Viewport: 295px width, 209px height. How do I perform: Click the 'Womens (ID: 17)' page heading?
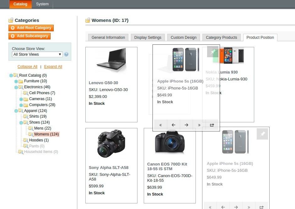pyautogui.click(x=110, y=20)
